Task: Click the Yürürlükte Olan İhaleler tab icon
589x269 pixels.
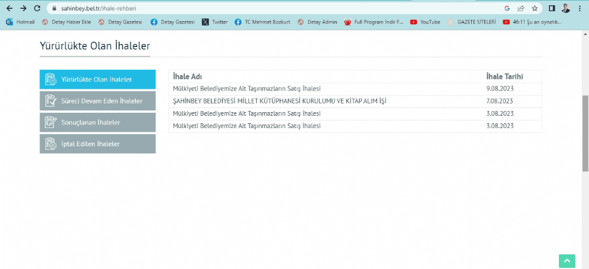Action: click(x=51, y=79)
